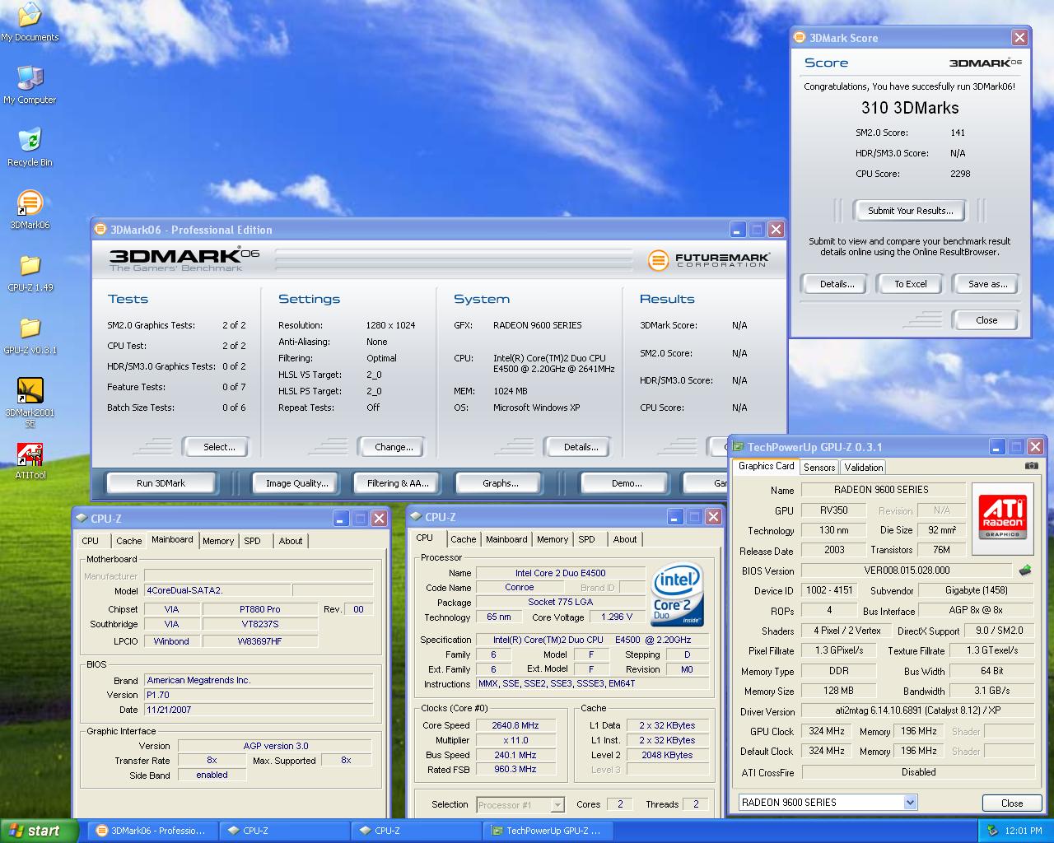
Task: Open the About tab in the left CPU-Z window
Action: [x=291, y=541]
